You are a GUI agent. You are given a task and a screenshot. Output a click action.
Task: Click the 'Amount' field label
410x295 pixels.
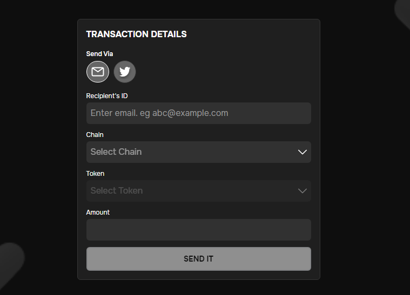pyautogui.click(x=98, y=212)
